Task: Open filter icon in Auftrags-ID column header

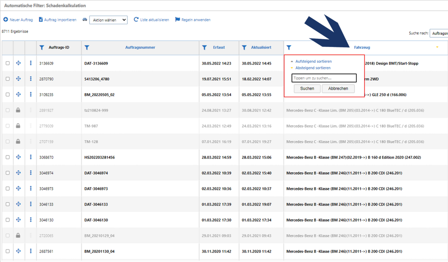Action: pos(42,47)
